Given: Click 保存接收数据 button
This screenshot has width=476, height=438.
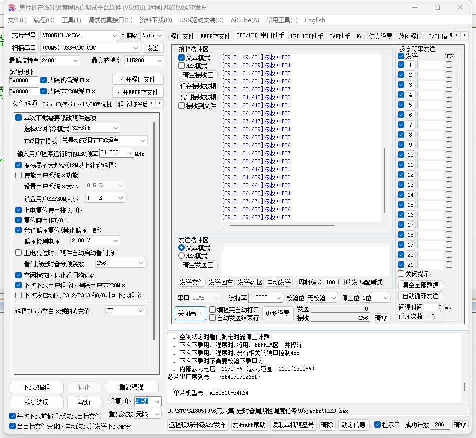Looking at the screenshot, I should coord(198,86).
